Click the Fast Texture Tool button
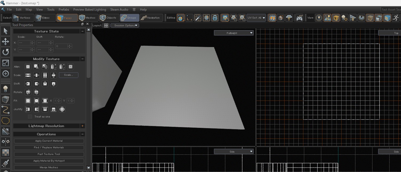 (x=49, y=154)
